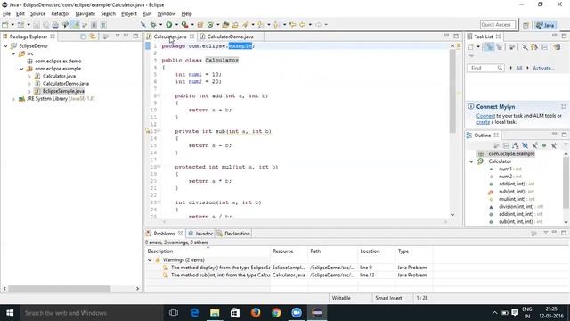The height and width of the screenshot is (321, 570).
Task: Toggle Hide Static Members in Outline toolbar
Action: coord(534,145)
